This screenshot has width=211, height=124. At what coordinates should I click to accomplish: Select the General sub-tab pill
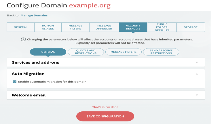click(48, 52)
